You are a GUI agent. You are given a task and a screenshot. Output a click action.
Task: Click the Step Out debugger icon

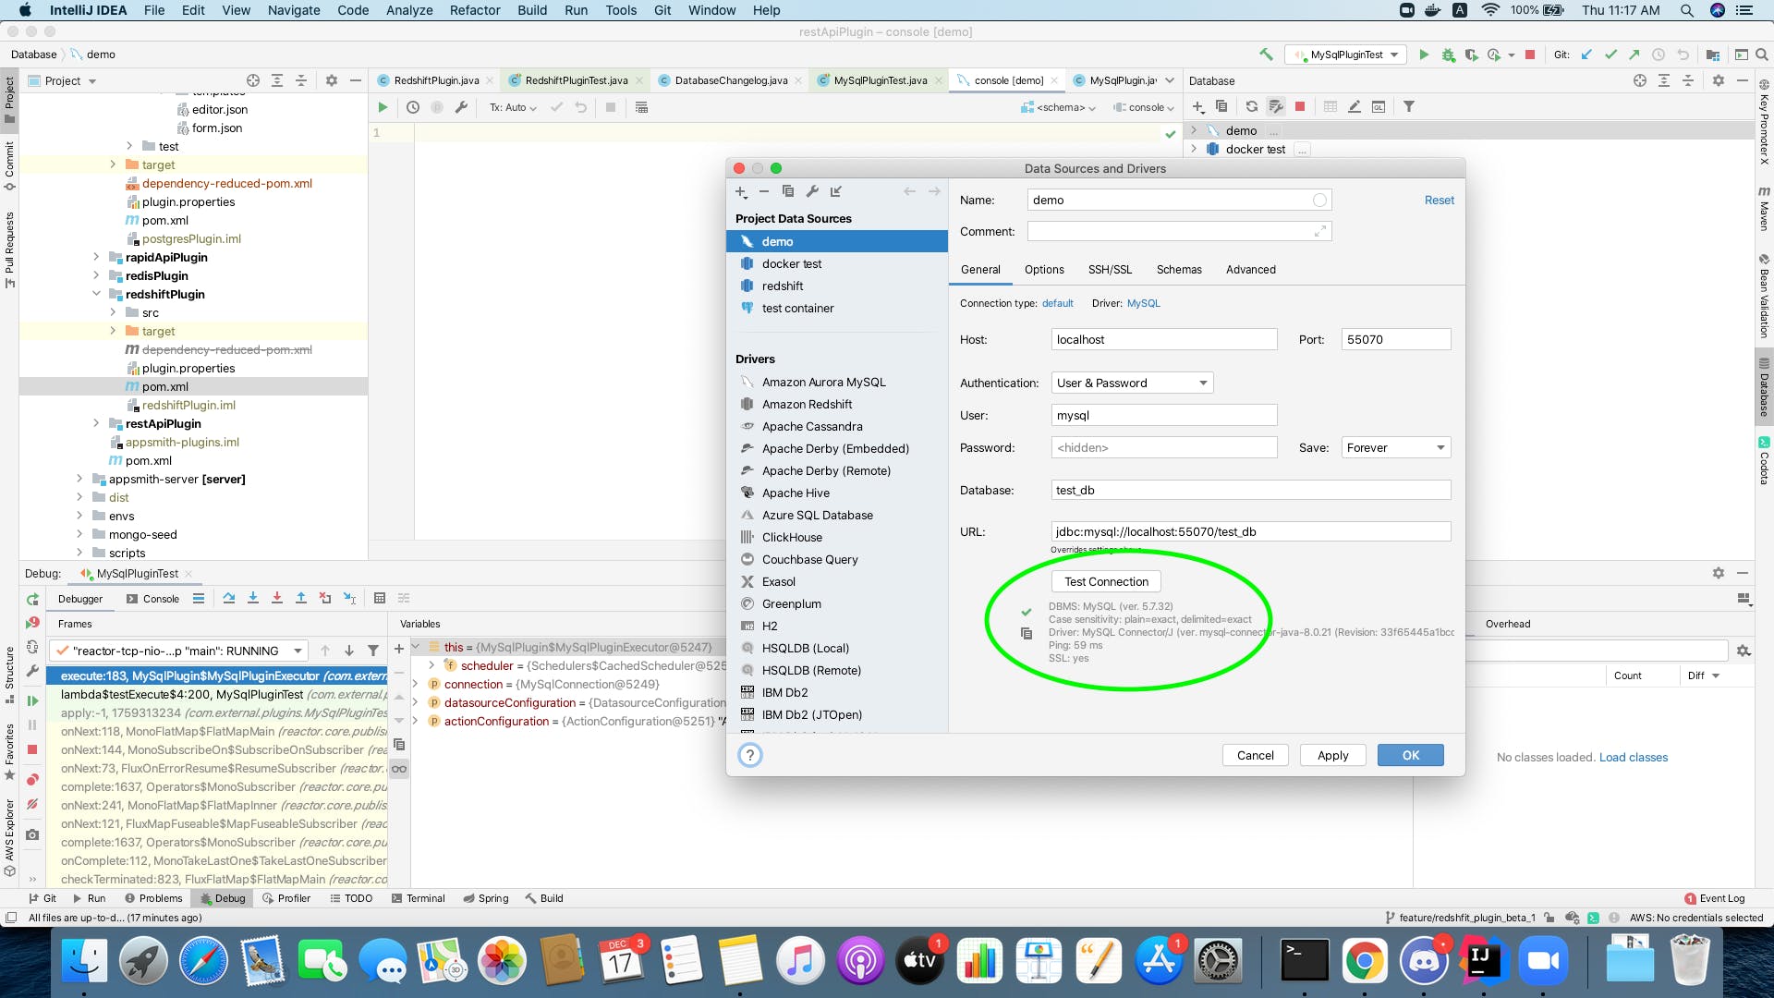[x=301, y=599]
